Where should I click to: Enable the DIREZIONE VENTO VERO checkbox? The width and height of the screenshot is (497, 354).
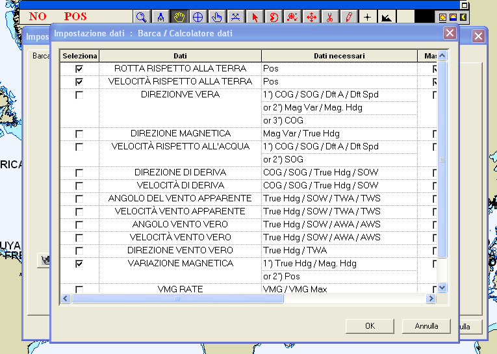pos(79,251)
